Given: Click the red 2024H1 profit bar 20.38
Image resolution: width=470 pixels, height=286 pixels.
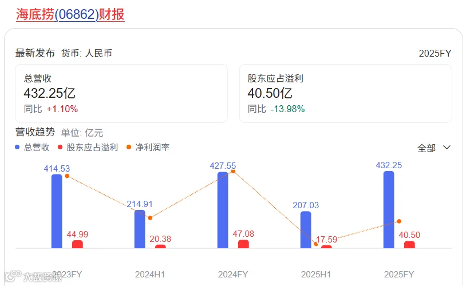Looking at the screenshot, I should coord(160,247).
